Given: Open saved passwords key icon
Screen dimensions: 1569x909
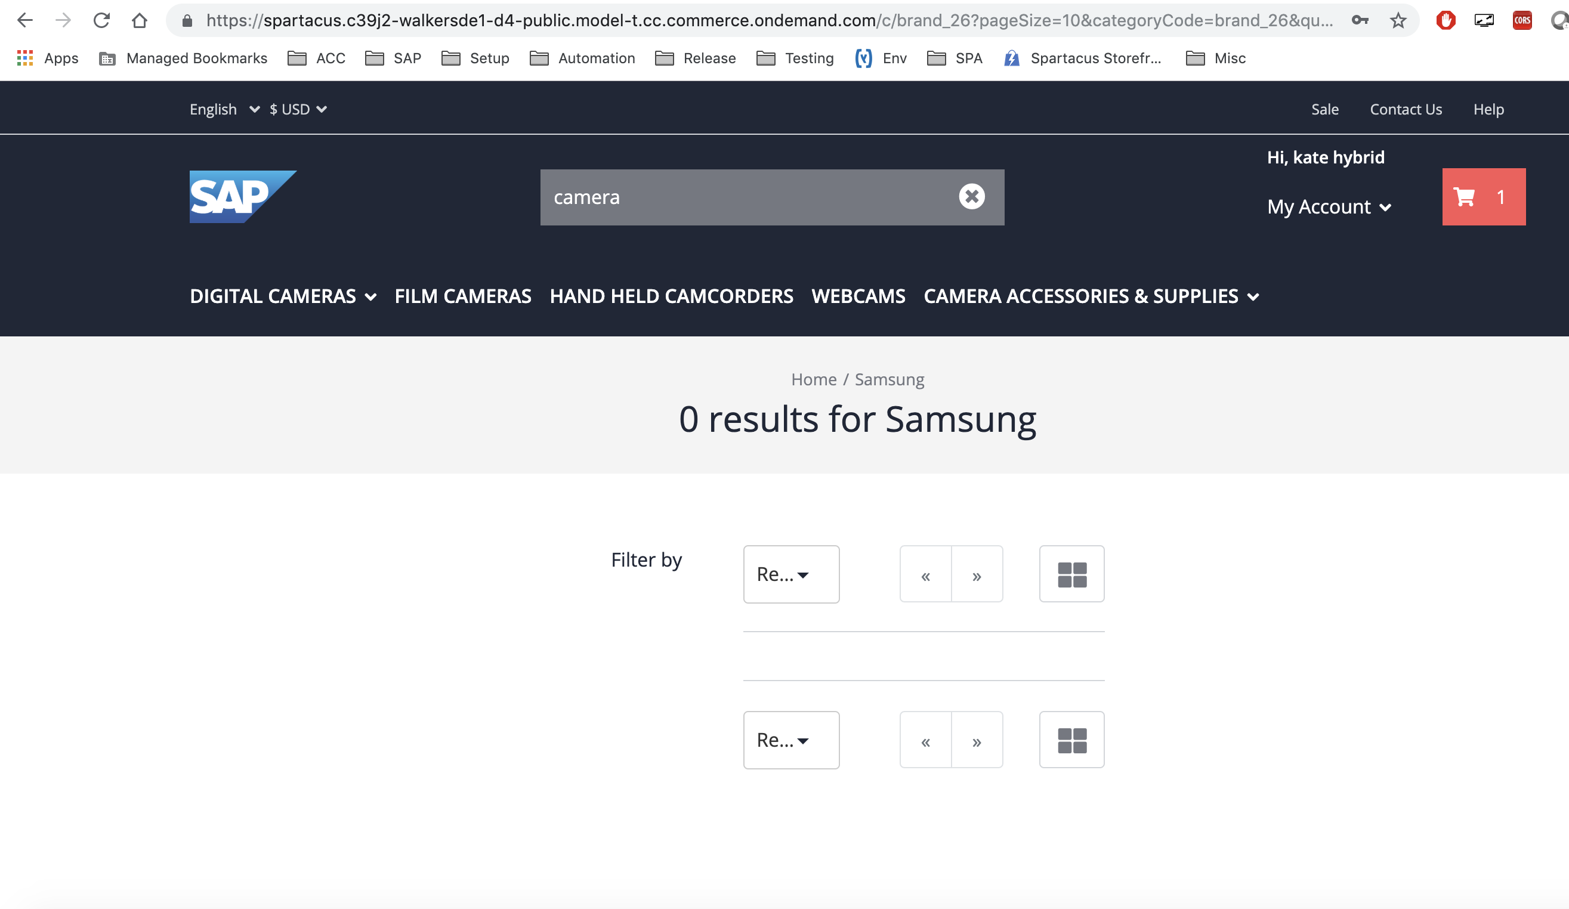Looking at the screenshot, I should 1360,20.
